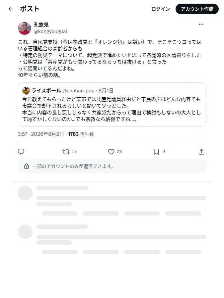Open 孔悠鬼 profile avatar picture
Viewport: 224px width, 298px height.
pyautogui.click(x=25, y=28)
